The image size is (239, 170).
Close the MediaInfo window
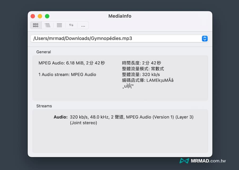pos(33,16)
